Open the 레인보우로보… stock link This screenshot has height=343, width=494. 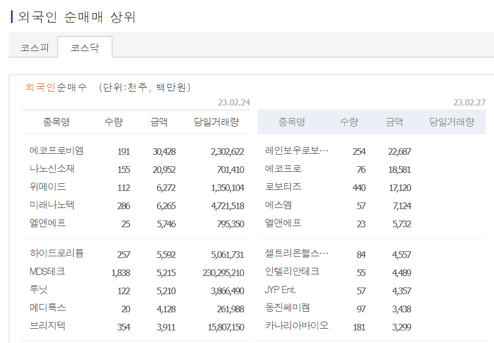coord(296,150)
